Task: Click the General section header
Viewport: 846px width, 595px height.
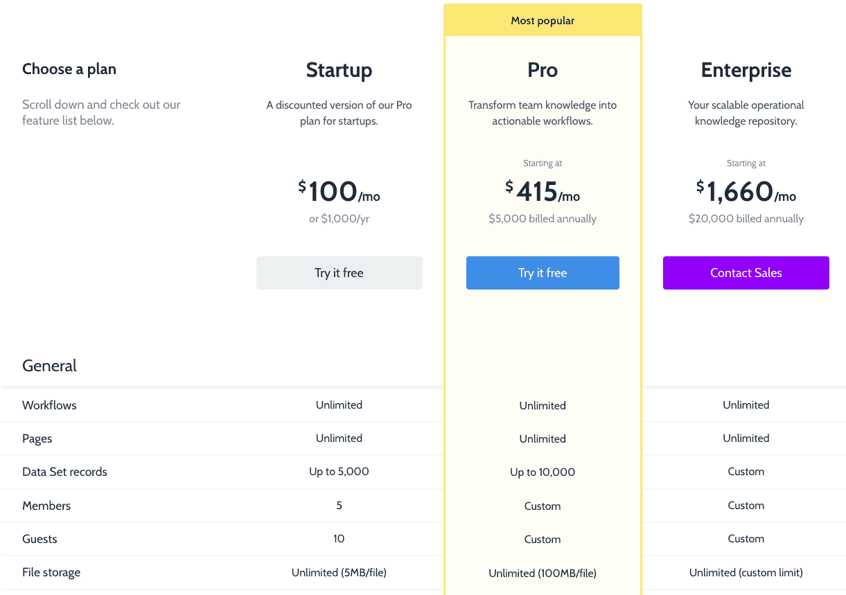Action: point(49,365)
